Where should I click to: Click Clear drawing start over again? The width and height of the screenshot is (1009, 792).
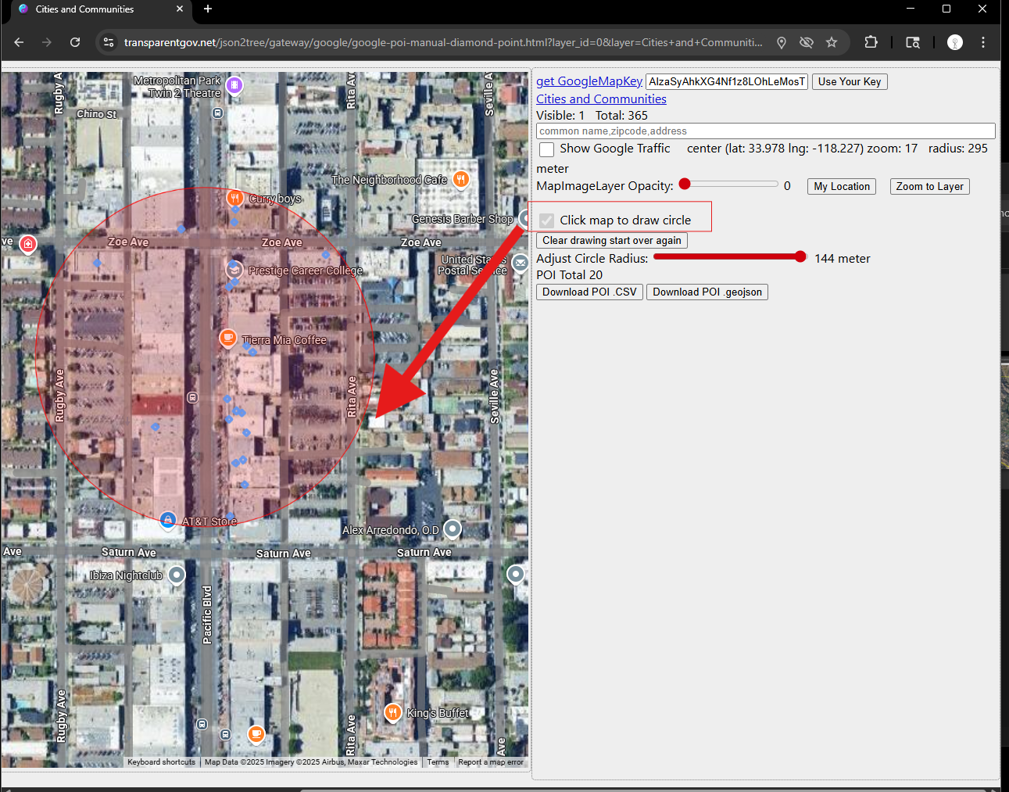[x=612, y=241]
